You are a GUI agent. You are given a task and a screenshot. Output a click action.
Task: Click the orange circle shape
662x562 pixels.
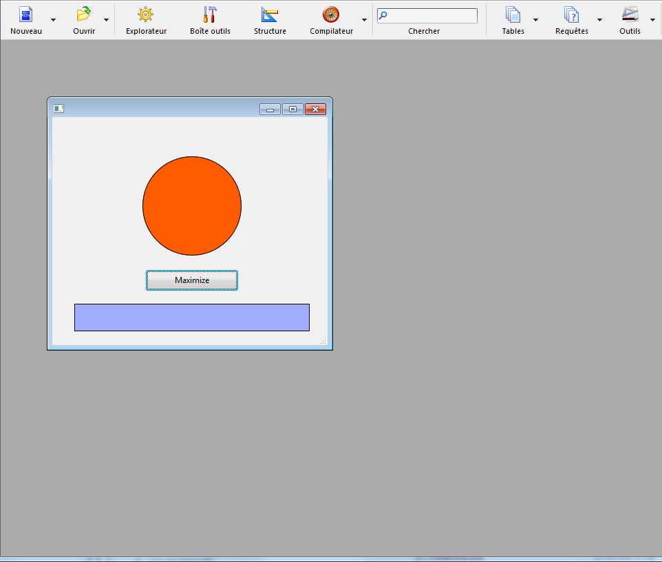click(x=192, y=206)
